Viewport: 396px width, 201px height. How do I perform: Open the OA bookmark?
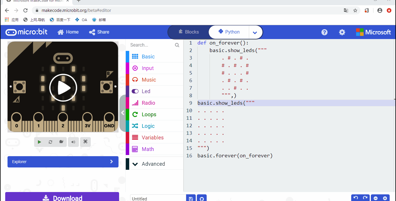81,20
